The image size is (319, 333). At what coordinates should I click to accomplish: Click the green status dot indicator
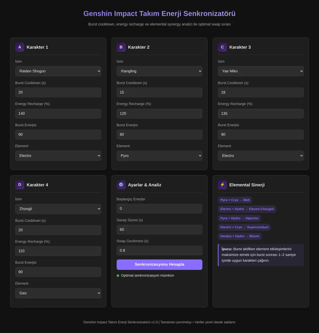coord(118,276)
